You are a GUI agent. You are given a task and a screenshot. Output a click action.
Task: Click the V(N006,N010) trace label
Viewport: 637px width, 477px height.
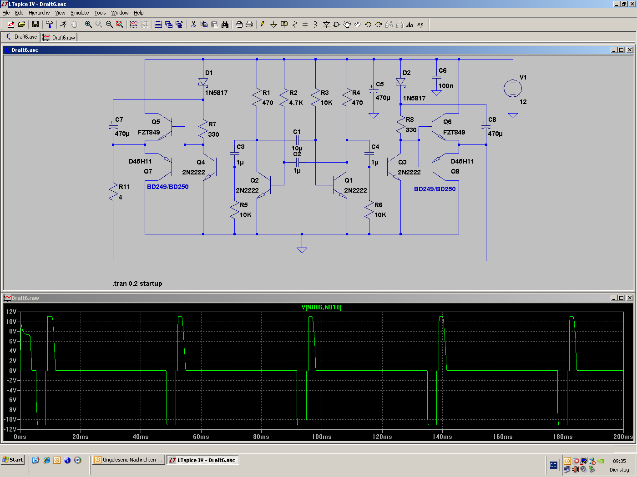[321, 308]
